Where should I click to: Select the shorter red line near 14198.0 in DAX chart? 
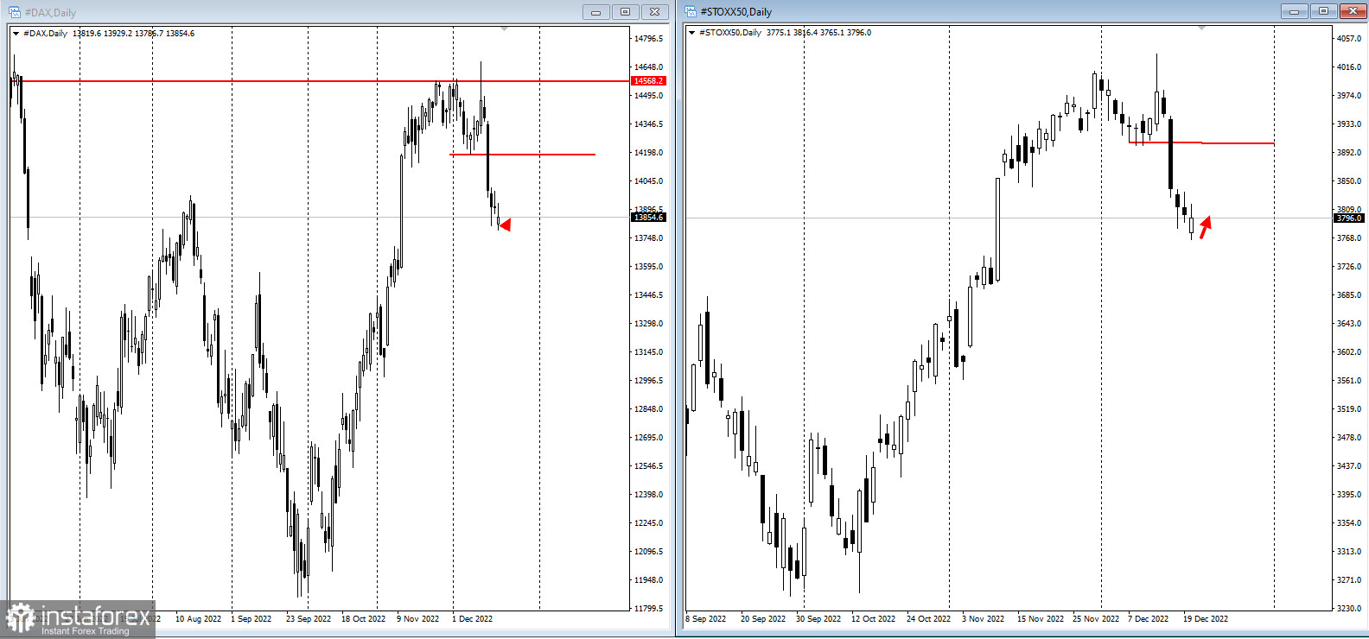(522, 155)
